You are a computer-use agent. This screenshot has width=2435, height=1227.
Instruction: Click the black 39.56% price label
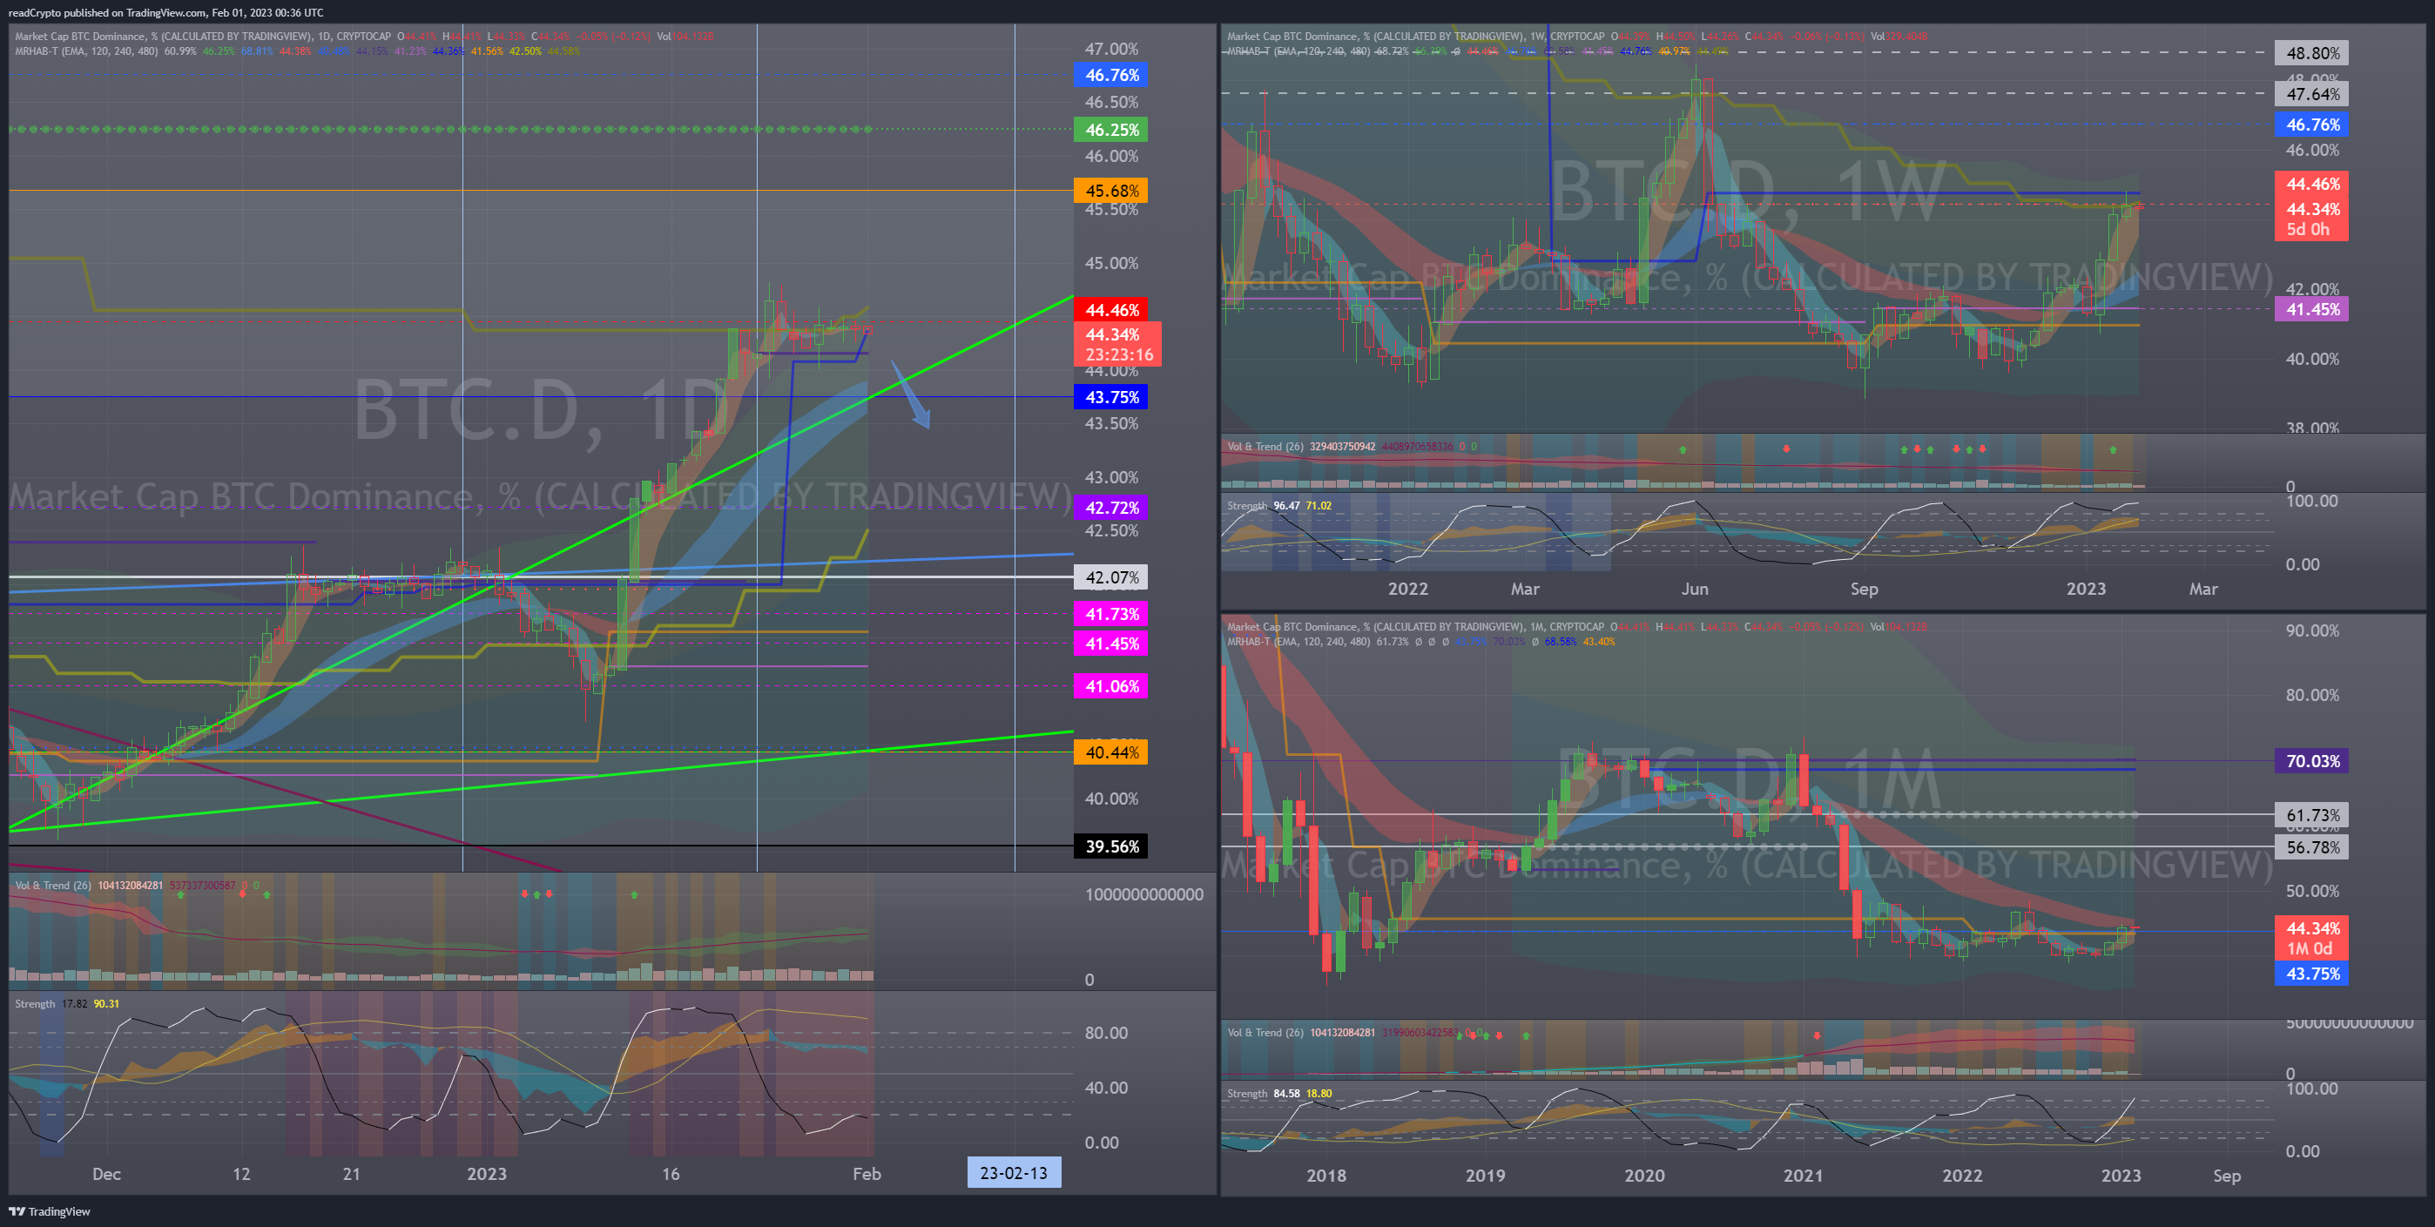(x=1110, y=846)
